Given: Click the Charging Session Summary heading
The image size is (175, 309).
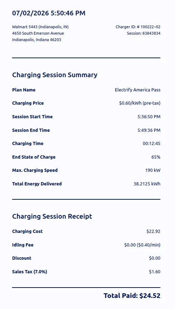Looking at the screenshot, I should tap(55, 75).
